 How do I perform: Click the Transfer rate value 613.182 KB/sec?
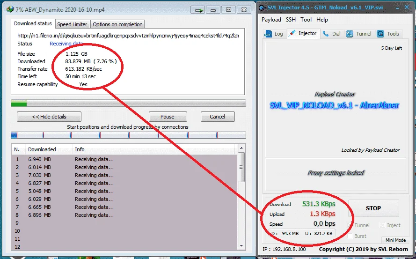pos(84,69)
